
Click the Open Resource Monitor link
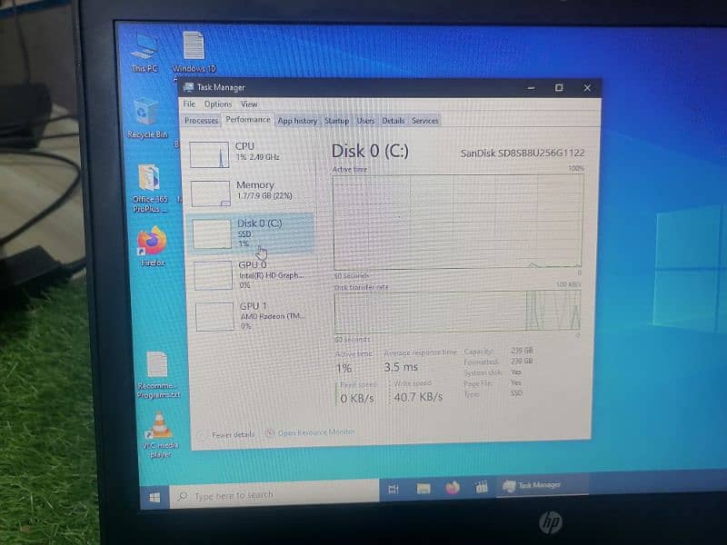click(315, 433)
